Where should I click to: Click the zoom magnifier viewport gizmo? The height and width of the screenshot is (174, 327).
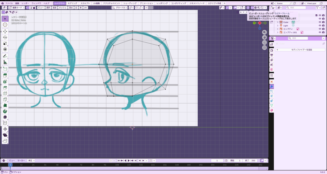point(264,32)
